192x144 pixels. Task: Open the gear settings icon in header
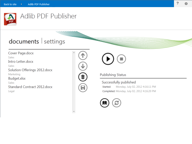186,4
